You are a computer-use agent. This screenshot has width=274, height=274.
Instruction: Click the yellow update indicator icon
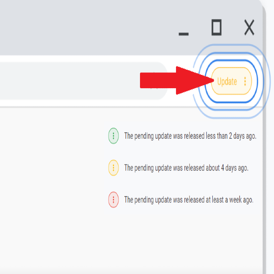click(113, 168)
